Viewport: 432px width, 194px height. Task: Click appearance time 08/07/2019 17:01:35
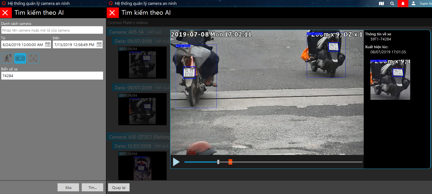pos(388,52)
